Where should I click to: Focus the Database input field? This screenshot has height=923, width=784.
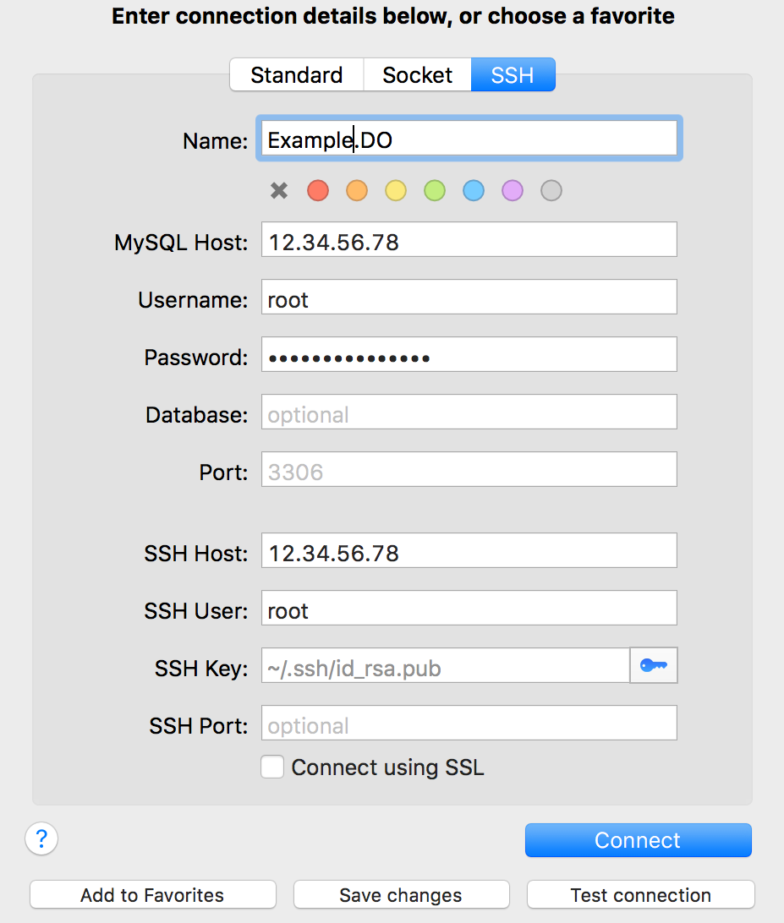[x=469, y=412]
